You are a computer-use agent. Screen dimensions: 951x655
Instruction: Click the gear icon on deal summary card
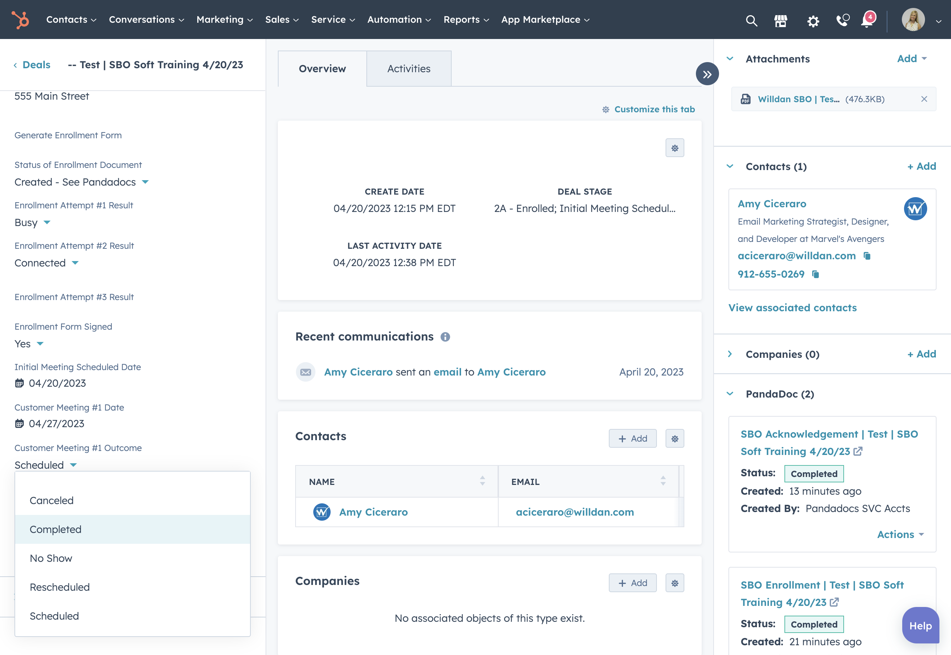point(675,148)
